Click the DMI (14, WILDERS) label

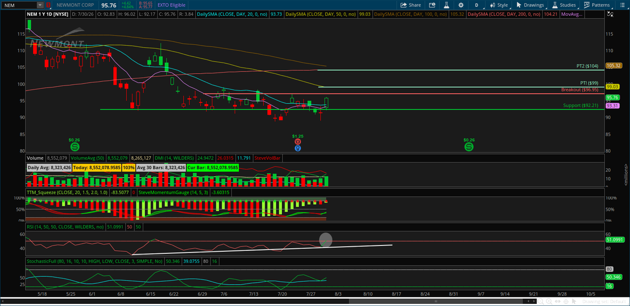[174, 157]
